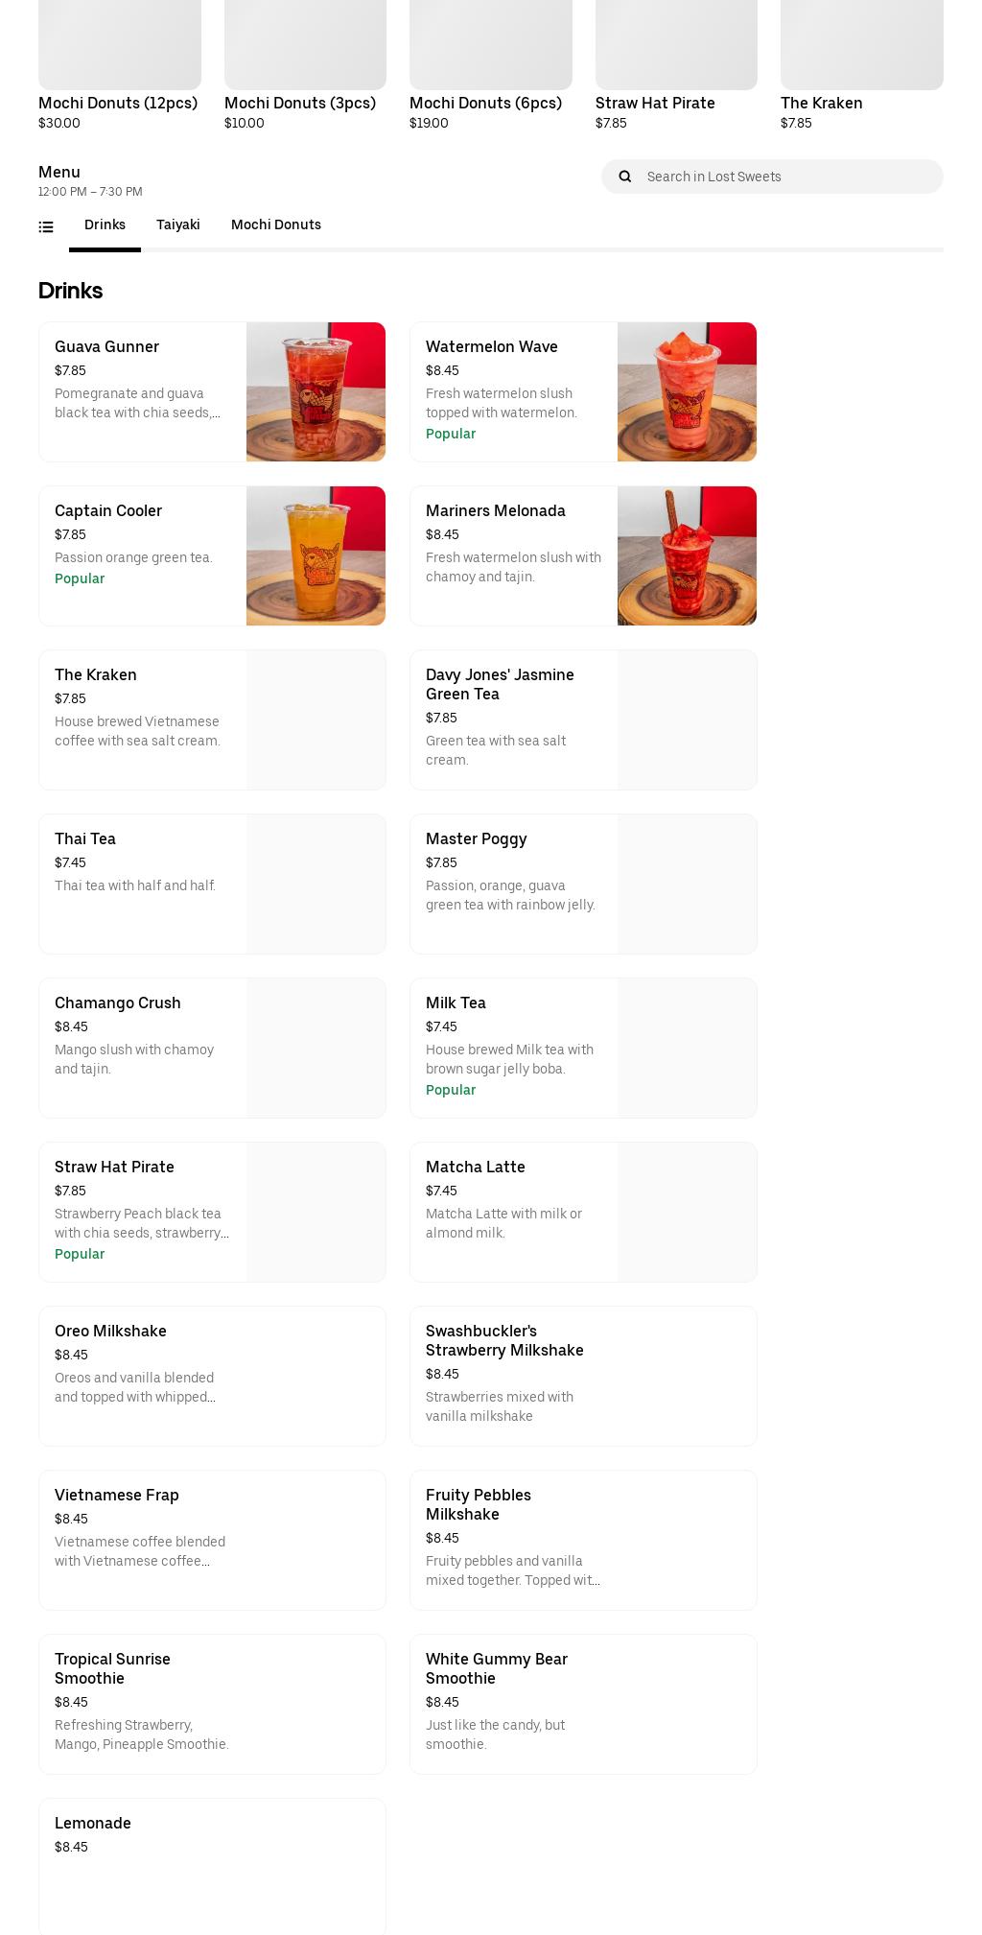This screenshot has height=1935, width=982.
Task: Open the White Gummy Bear Smoothie item
Action: [583, 1704]
